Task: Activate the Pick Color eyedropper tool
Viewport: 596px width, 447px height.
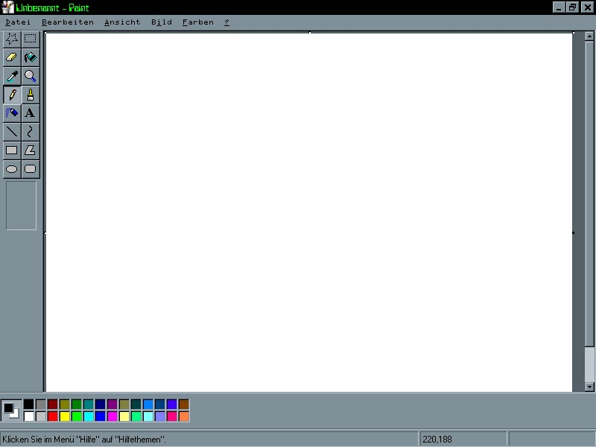Action: 12,76
